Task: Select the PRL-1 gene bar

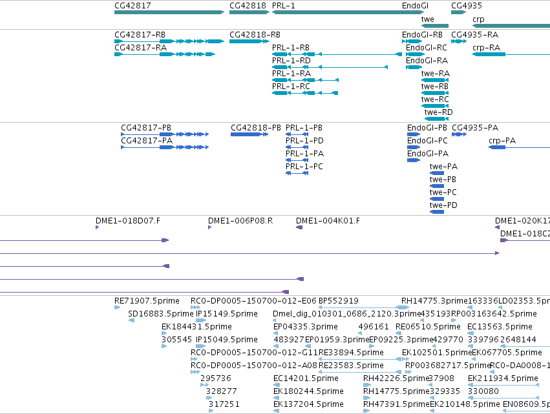Action: [348, 12]
